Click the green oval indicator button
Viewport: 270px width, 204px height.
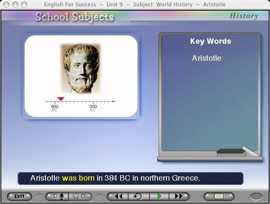point(256,197)
